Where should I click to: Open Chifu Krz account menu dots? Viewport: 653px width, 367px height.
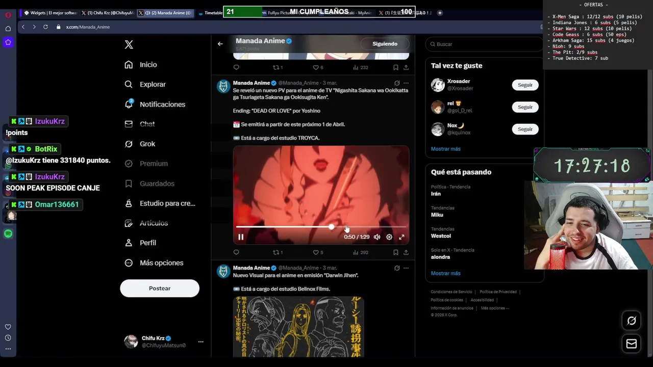200,342
